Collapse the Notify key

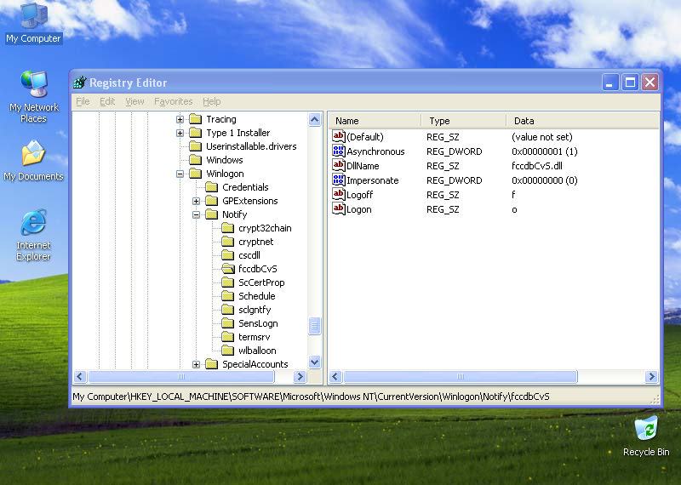tap(197, 214)
